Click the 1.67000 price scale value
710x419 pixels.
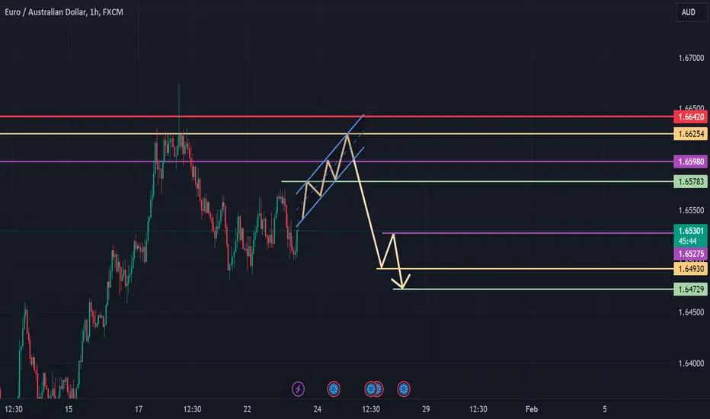tap(691, 58)
